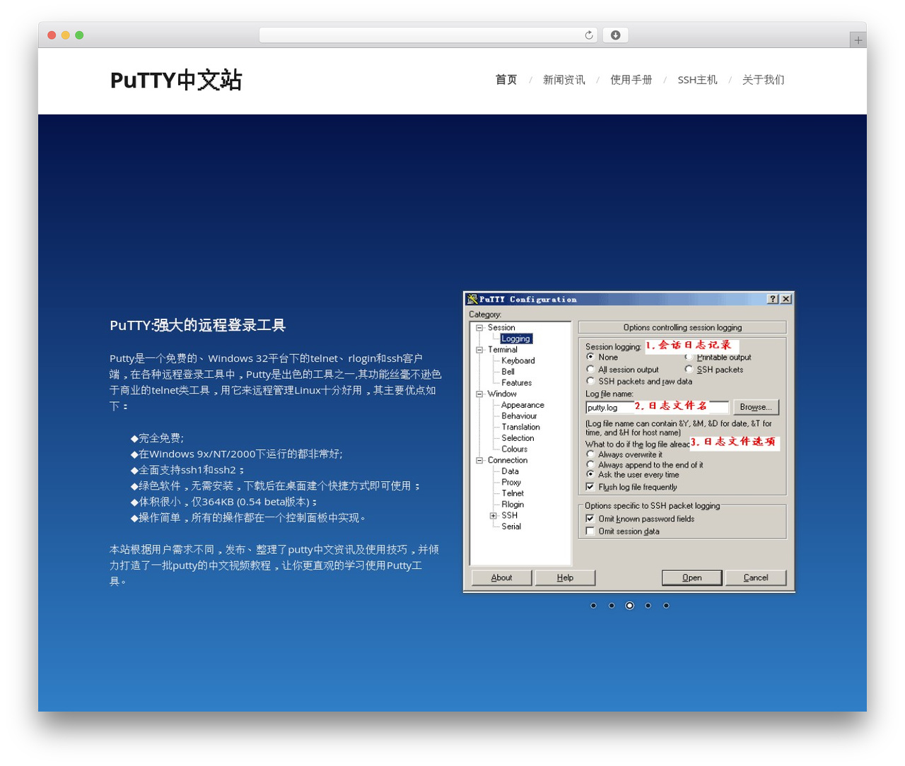Click the Help button
The image size is (905, 766).
(565, 578)
